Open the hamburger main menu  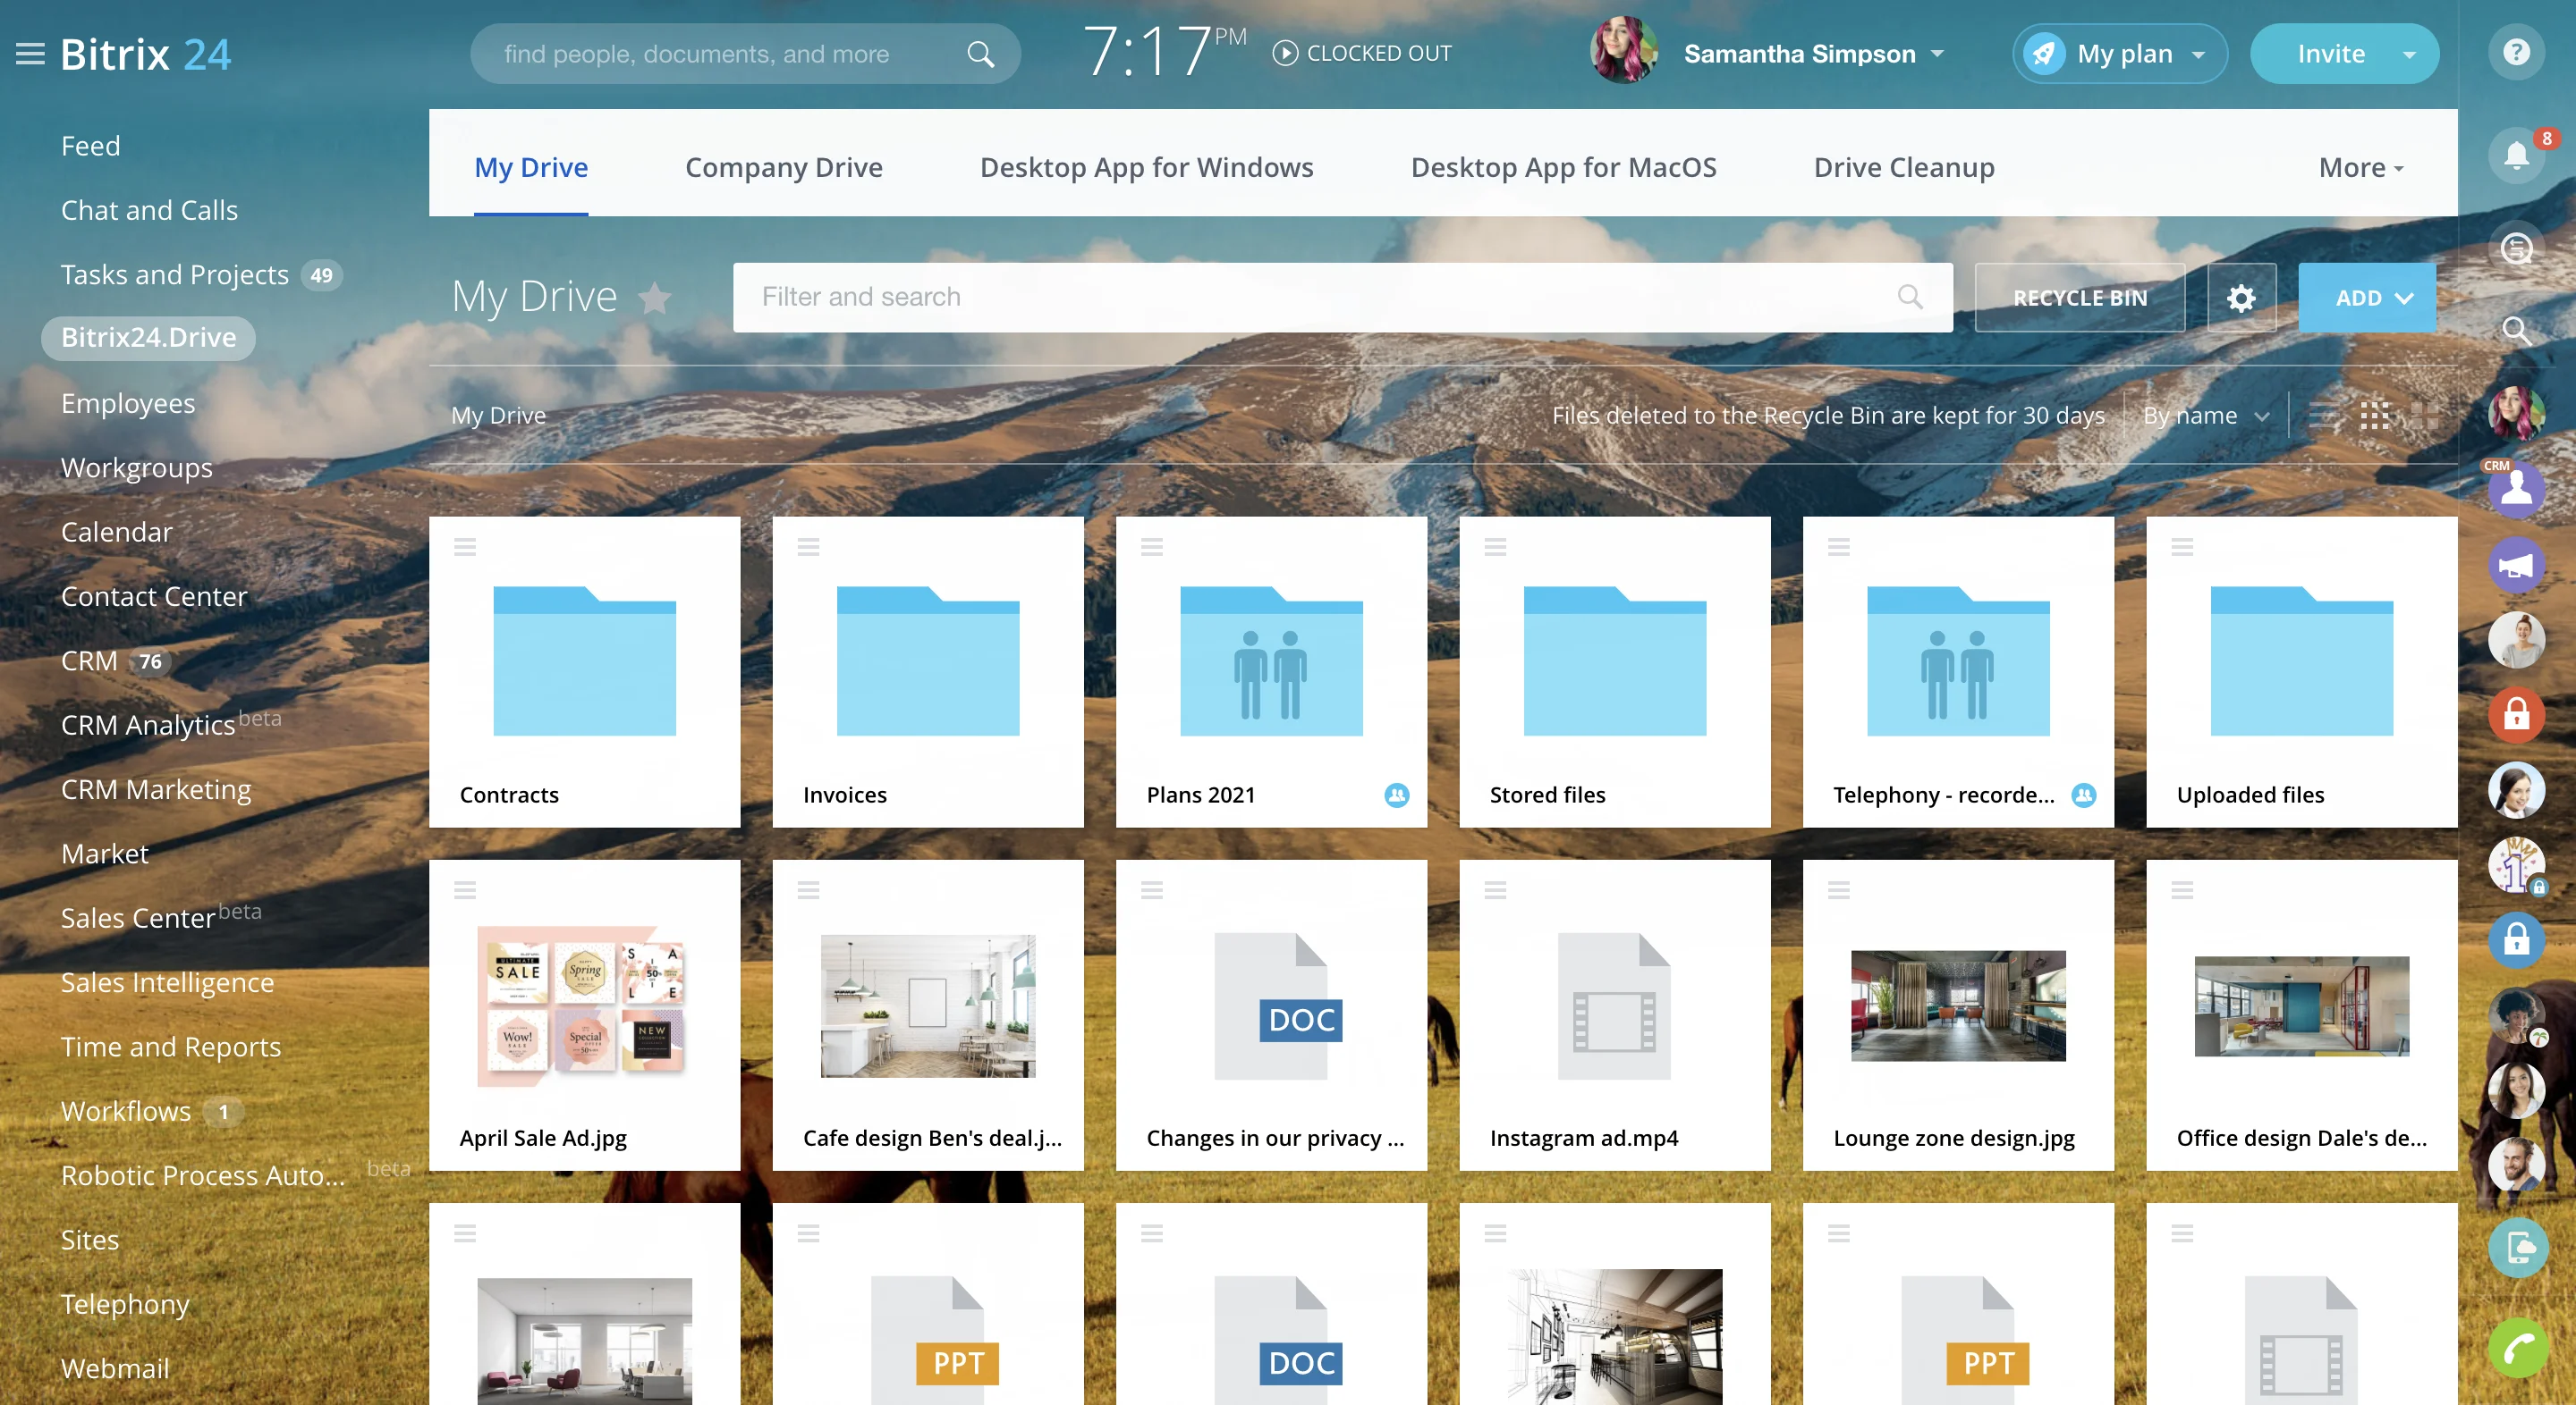point(30,54)
